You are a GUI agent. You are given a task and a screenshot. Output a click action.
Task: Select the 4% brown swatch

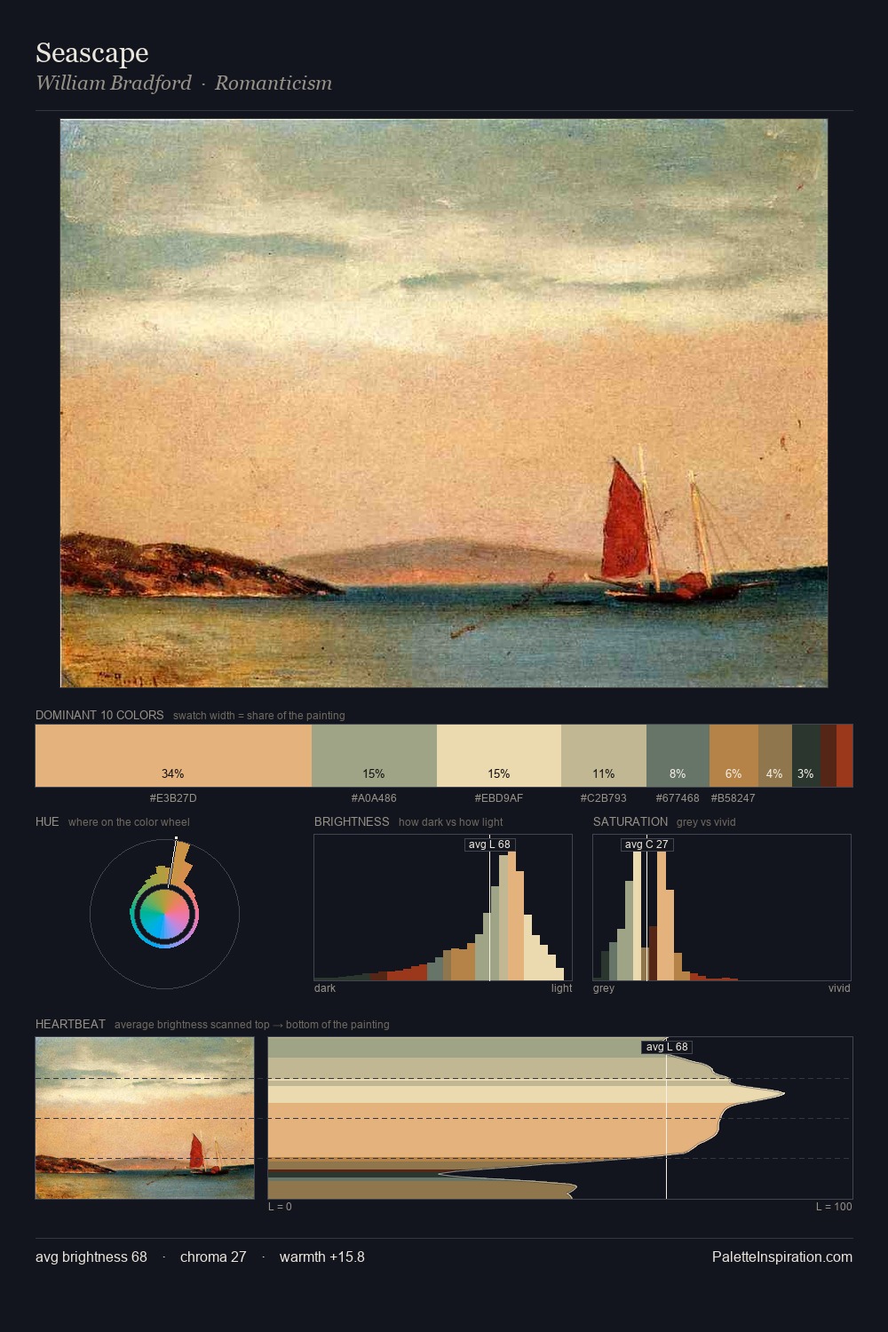(x=774, y=756)
